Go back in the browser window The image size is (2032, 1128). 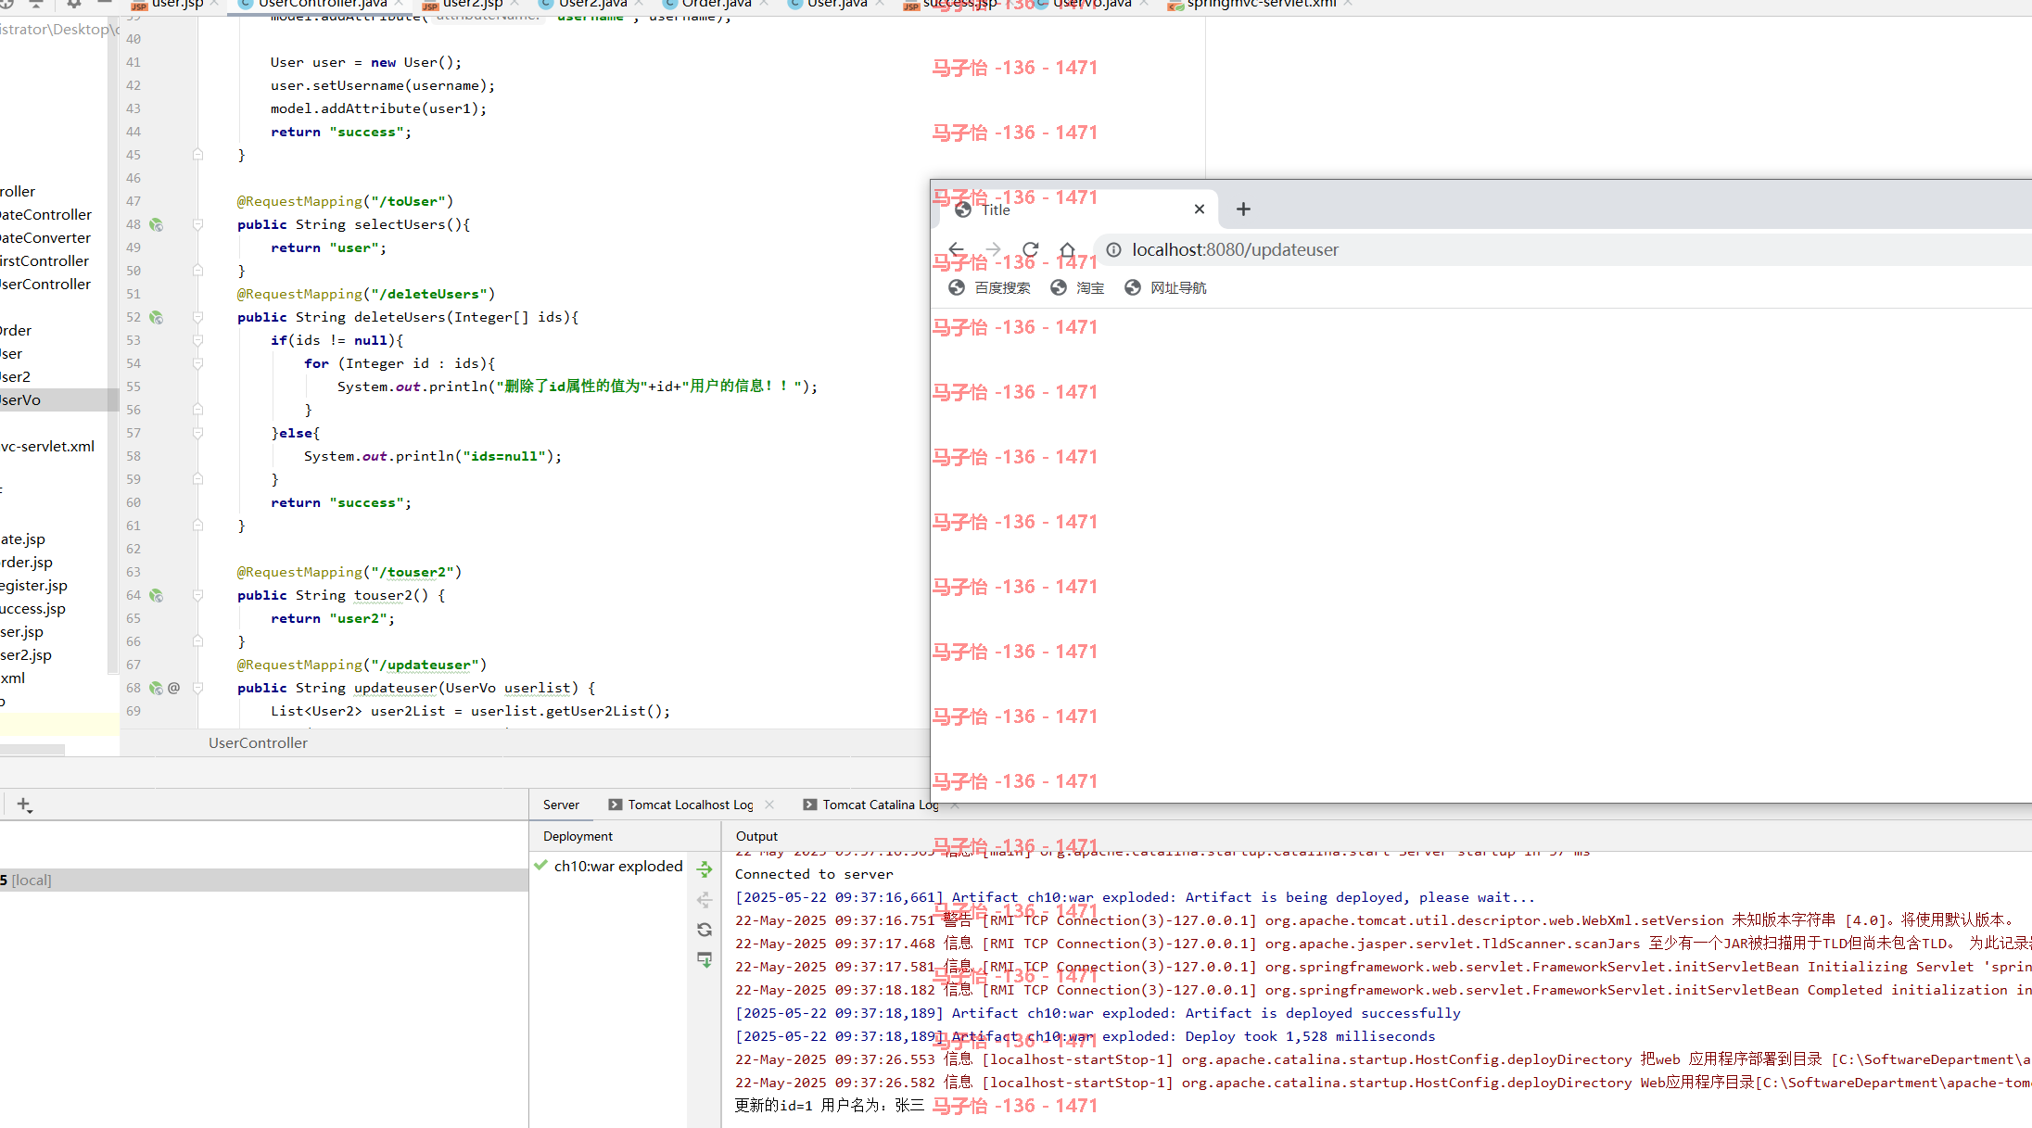click(957, 249)
